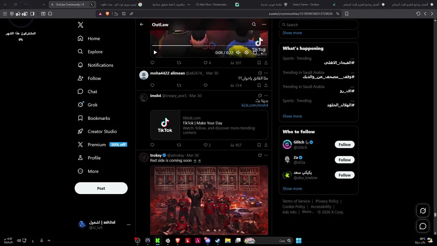
Task: View analytics showing 507 views
Action: pyautogui.click(x=236, y=63)
